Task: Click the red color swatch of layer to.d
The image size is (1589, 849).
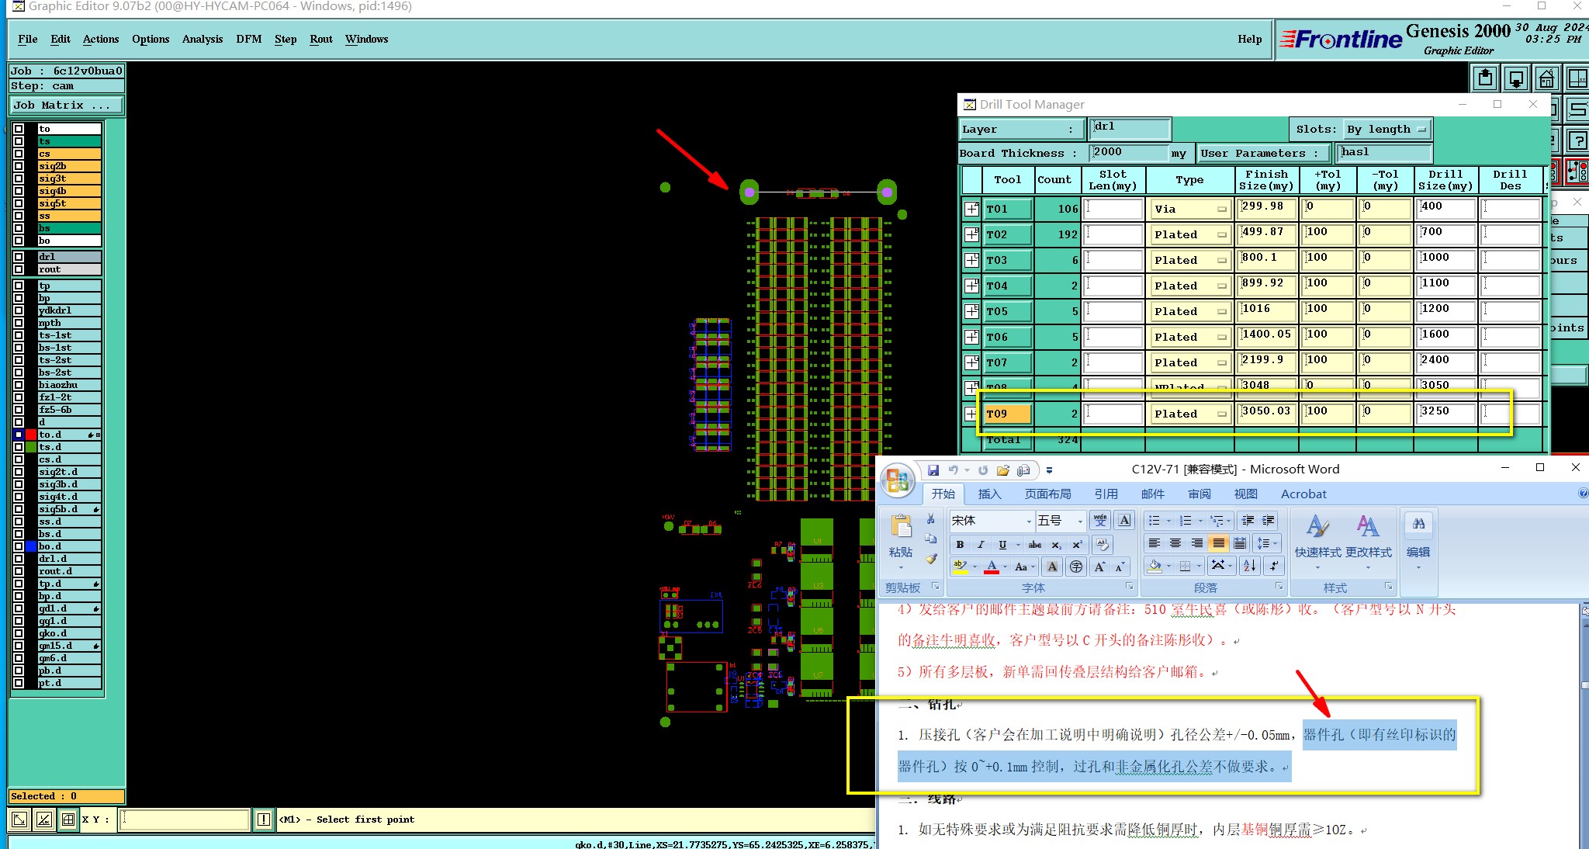Action: (31, 435)
